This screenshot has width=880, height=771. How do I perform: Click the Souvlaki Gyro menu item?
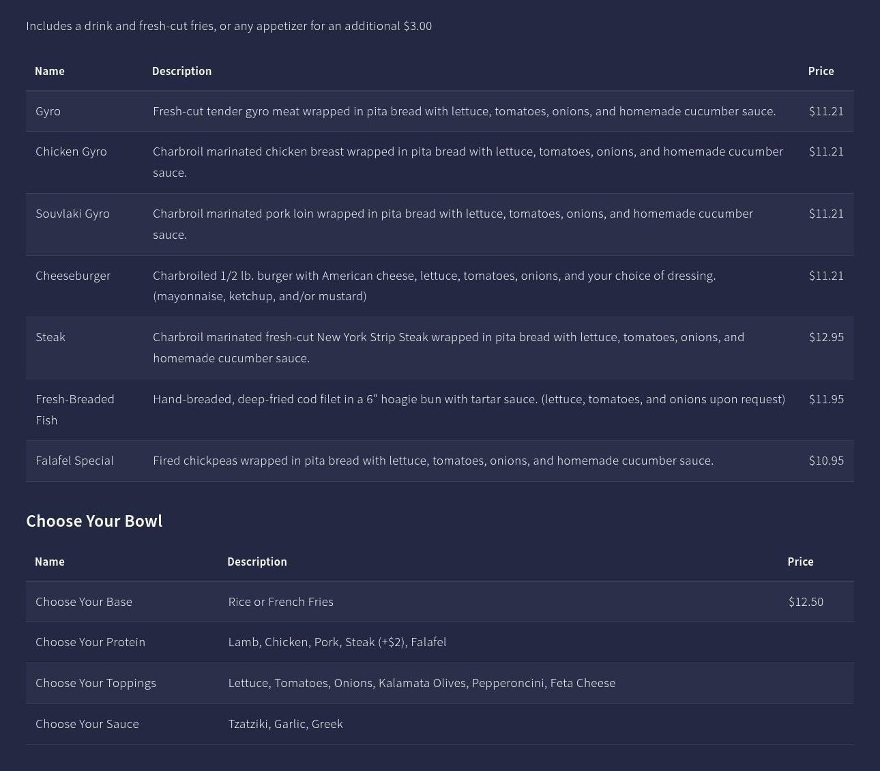click(72, 214)
